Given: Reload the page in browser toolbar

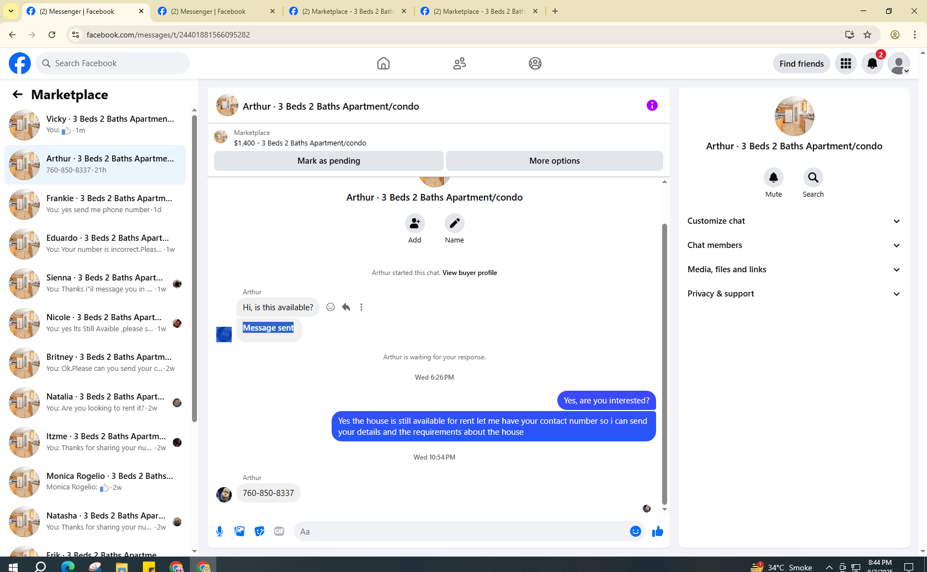Looking at the screenshot, I should click(x=52, y=35).
